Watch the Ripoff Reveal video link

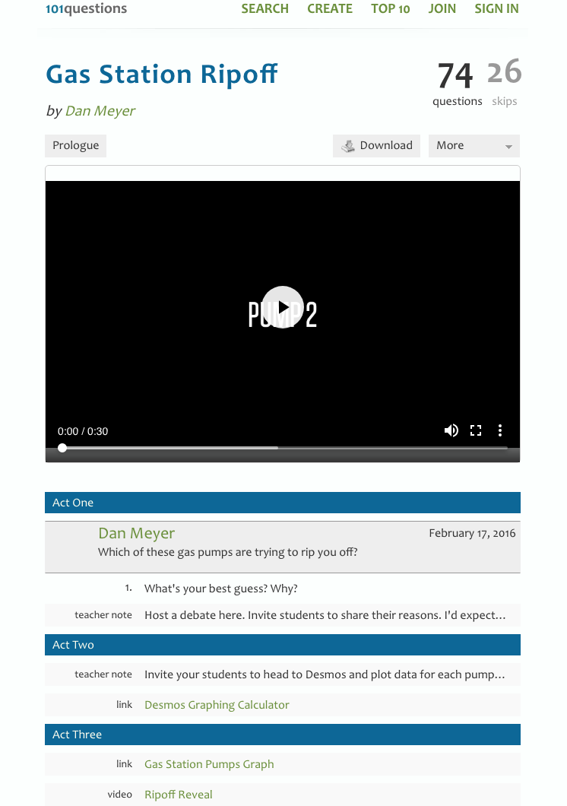(x=179, y=795)
